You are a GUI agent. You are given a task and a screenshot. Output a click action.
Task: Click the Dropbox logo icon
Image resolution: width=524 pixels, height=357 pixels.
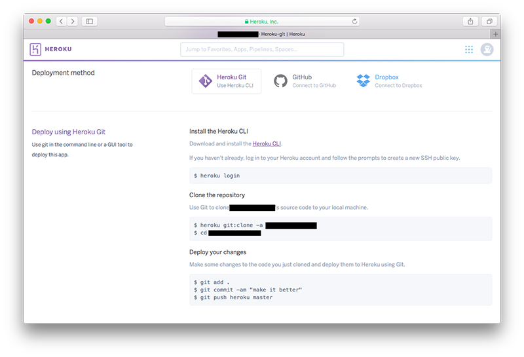coord(364,81)
